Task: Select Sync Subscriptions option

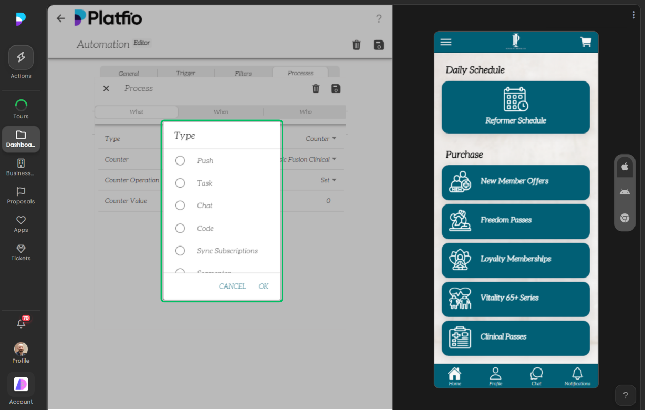Action: coord(180,251)
